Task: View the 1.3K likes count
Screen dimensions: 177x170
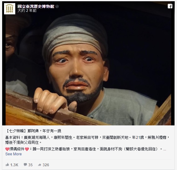Action: tap(14, 165)
